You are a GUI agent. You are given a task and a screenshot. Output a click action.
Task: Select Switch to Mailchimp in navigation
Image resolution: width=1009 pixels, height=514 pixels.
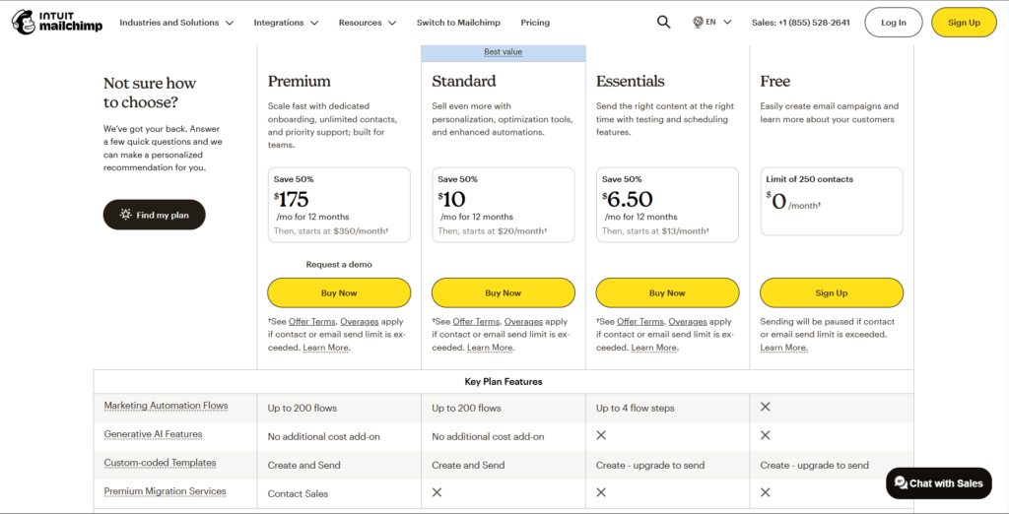click(x=458, y=23)
